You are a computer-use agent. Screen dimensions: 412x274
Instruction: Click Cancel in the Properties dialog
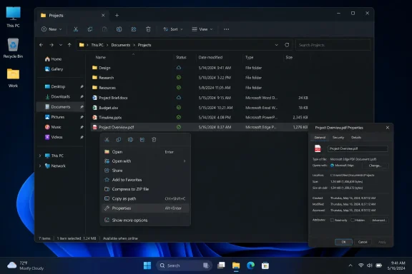(363, 242)
